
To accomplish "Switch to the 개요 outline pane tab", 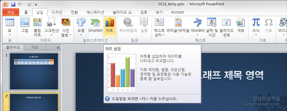I will coord(35,47).
